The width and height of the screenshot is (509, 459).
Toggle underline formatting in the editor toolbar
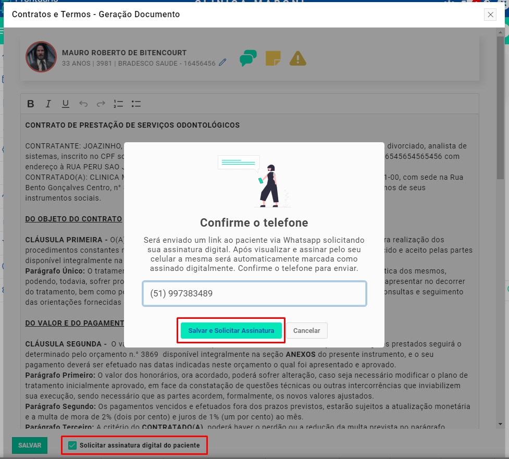click(x=66, y=104)
